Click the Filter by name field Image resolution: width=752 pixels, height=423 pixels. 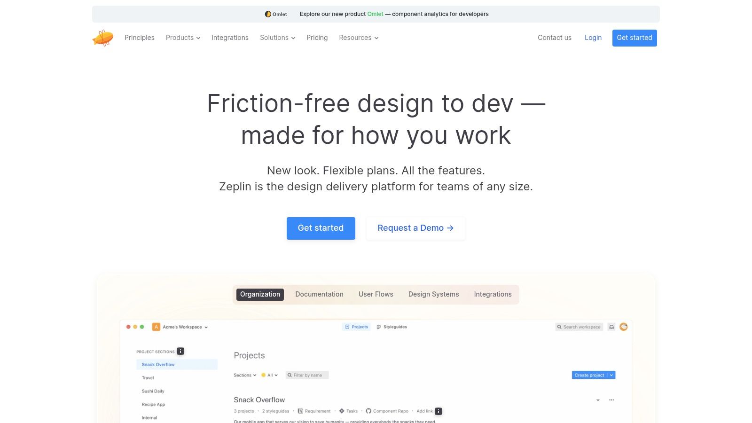[307, 375]
